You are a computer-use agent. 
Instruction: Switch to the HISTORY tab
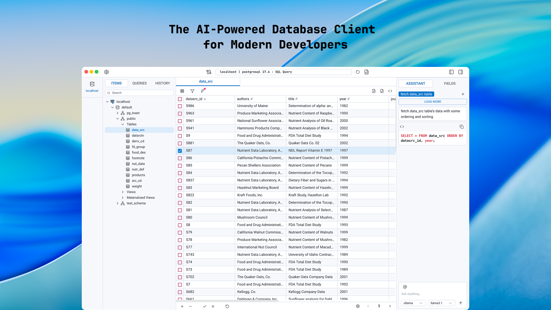162,83
